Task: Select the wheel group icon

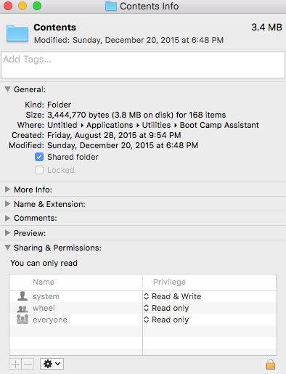Action: coord(23,308)
